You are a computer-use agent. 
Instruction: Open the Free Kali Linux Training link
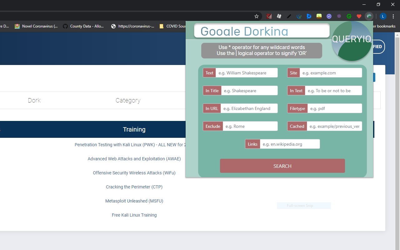tap(134, 215)
